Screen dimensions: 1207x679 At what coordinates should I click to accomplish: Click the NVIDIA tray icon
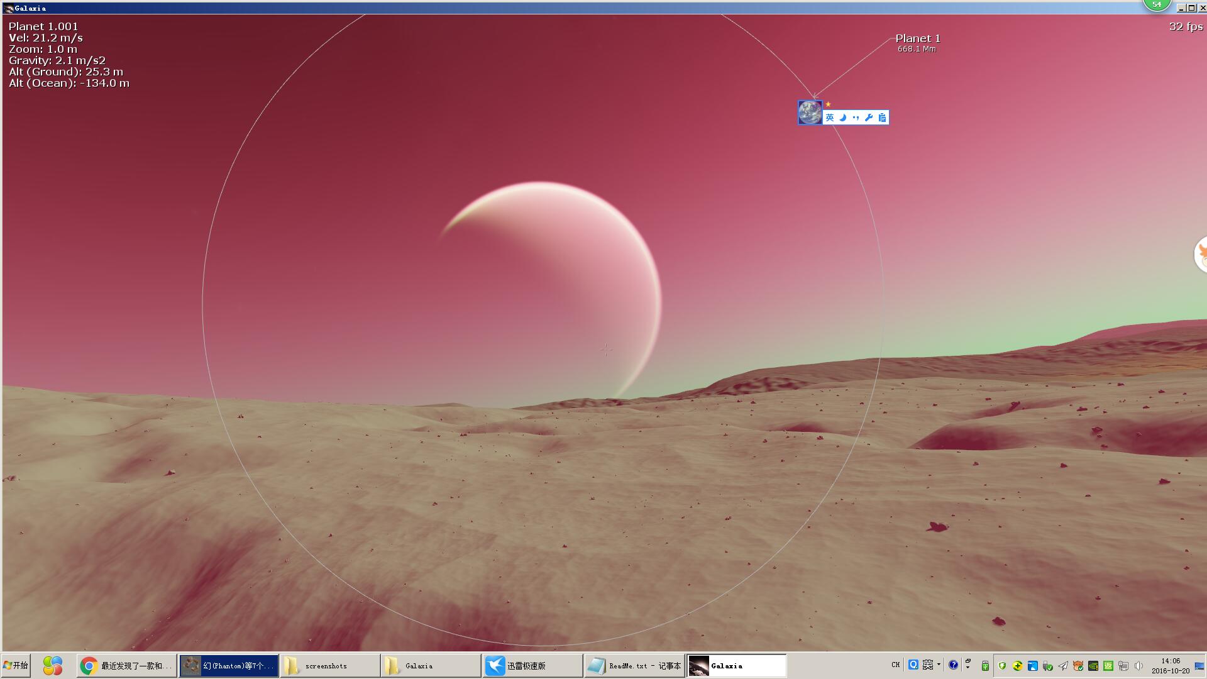click(x=1093, y=666)
